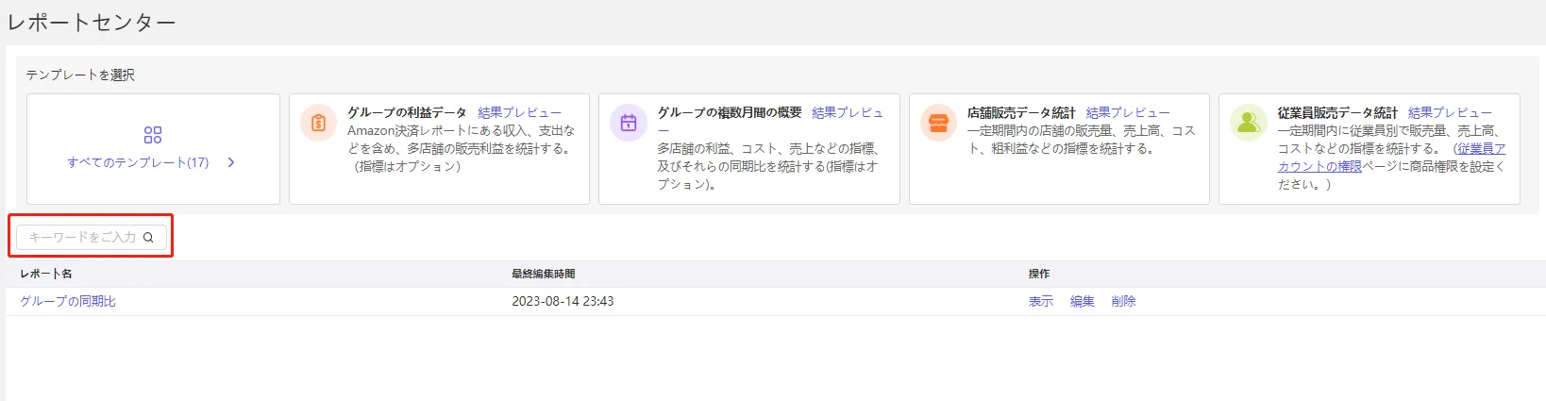Click 編集 for グループの同期比
Screen dimensions: 1546x401
(x=1083, y=301)
